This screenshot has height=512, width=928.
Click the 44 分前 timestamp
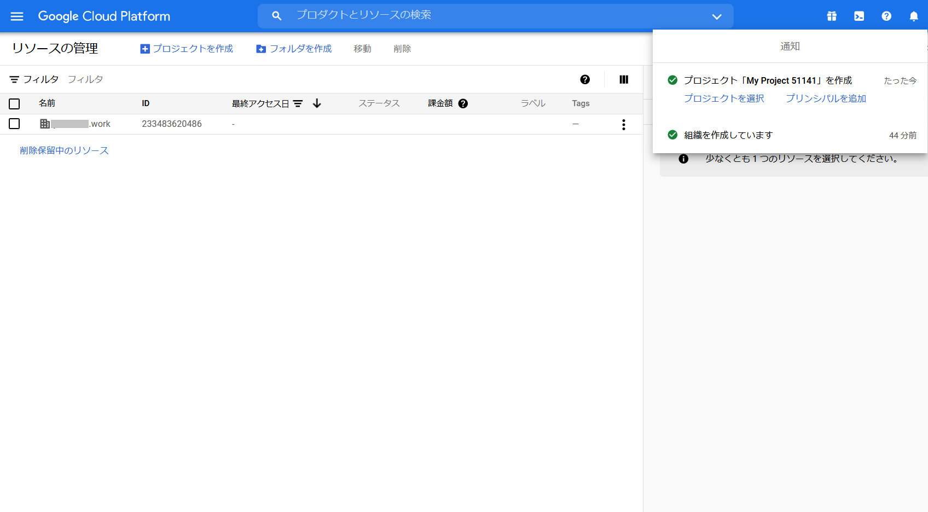903,135
